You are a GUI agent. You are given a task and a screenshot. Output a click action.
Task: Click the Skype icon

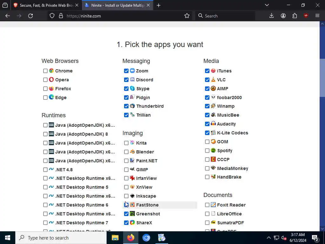coord(132,89)
